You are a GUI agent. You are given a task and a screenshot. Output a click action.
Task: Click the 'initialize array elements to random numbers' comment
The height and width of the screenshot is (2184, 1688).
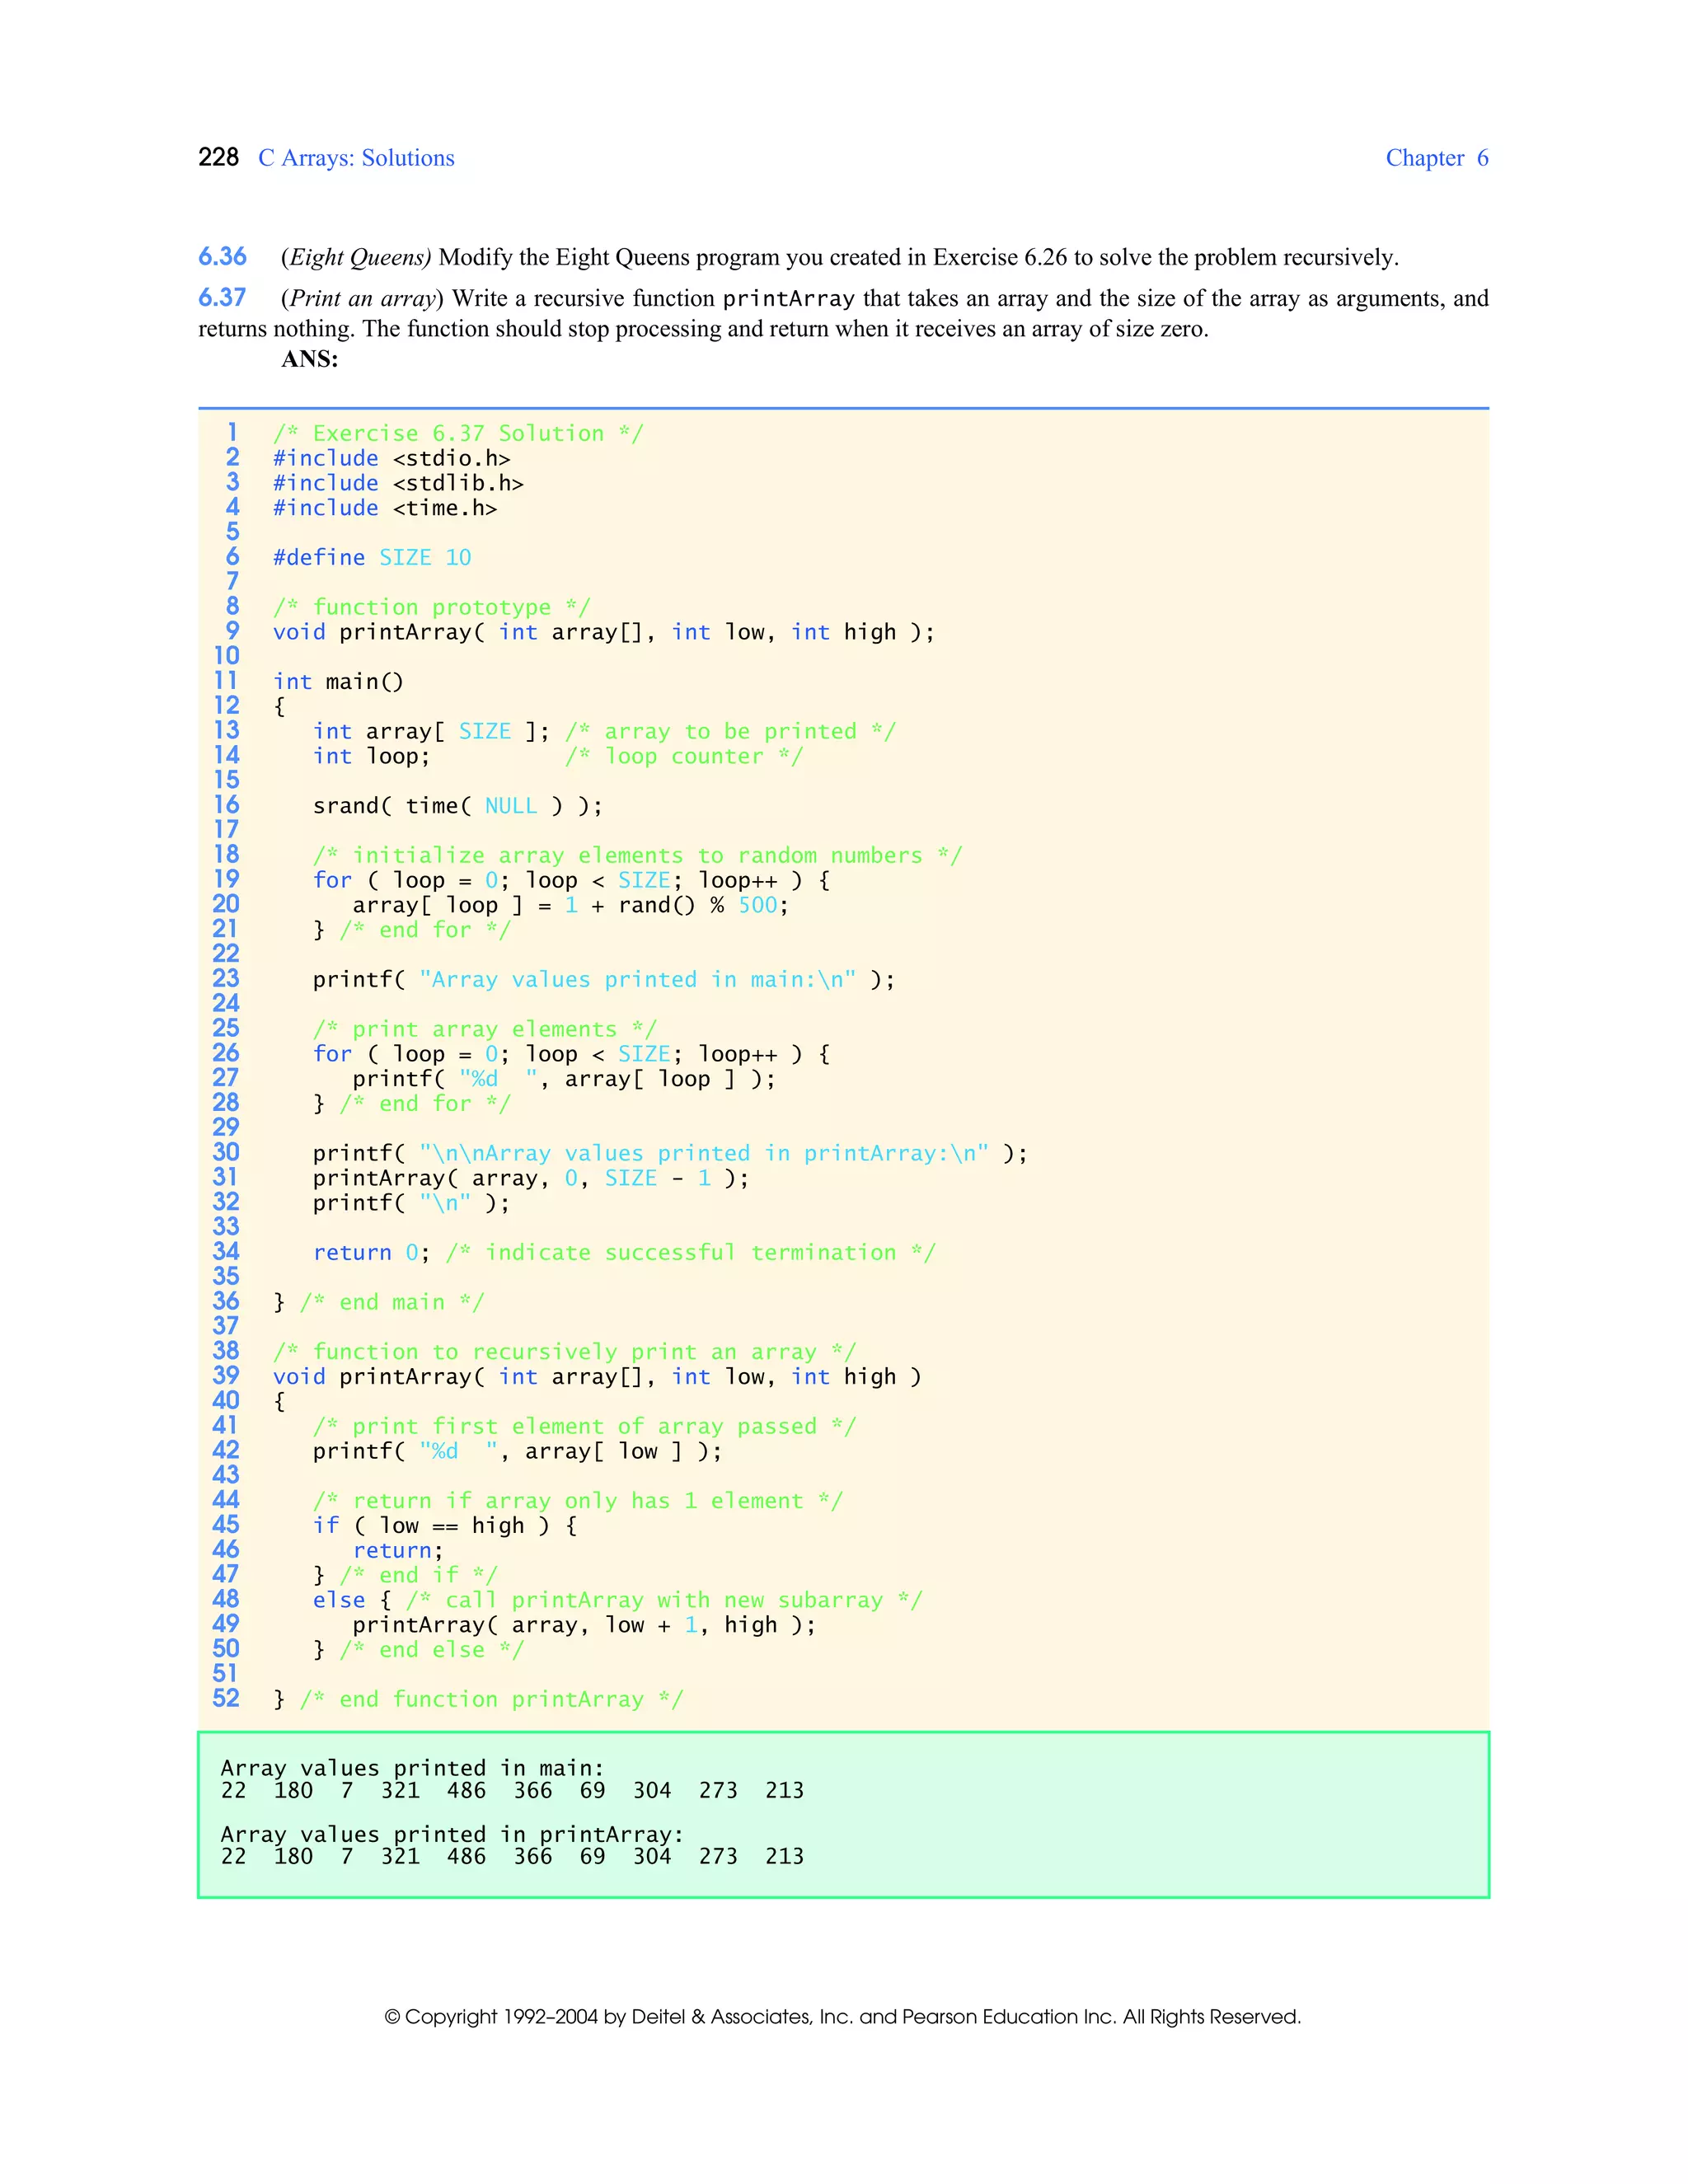637,855
